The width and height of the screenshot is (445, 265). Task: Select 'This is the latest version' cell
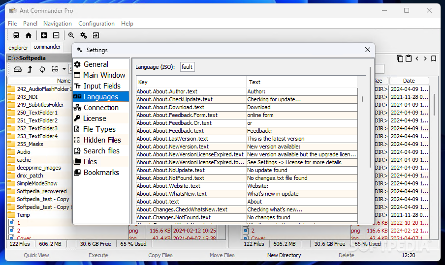click(302, 139)
